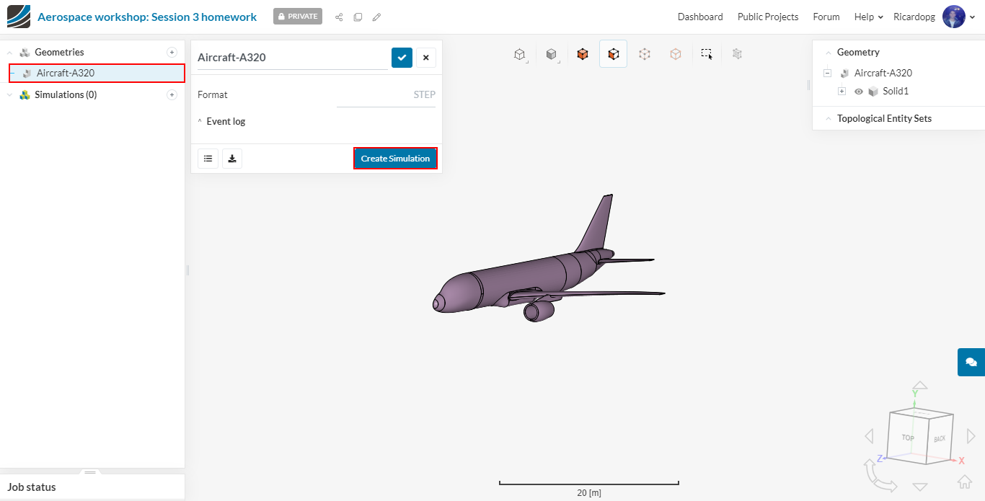Open the Ricardopg user account menu
Image resolution: width=985 pixels, height=501 pixels.
[x=935, y=17]
